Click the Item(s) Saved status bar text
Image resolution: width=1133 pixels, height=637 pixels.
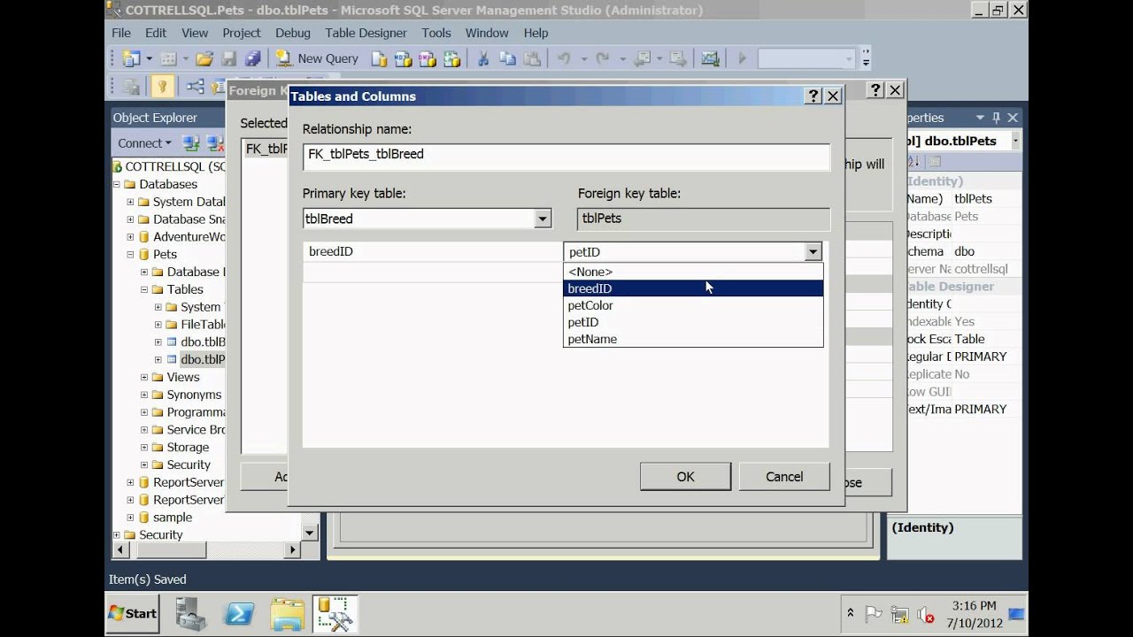[147, 579]
